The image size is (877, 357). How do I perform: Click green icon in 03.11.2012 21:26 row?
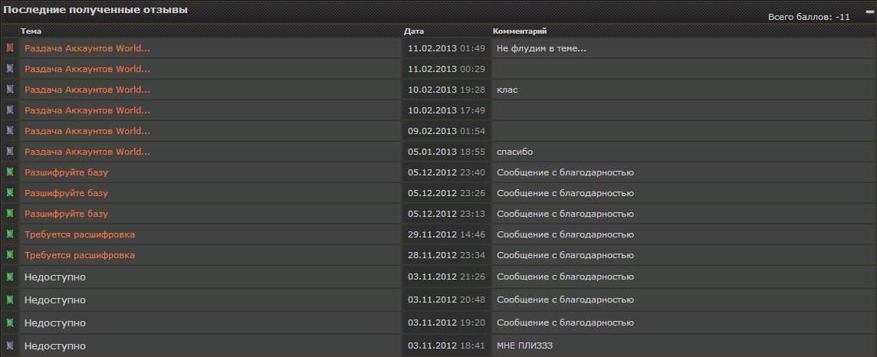[10, 276]
